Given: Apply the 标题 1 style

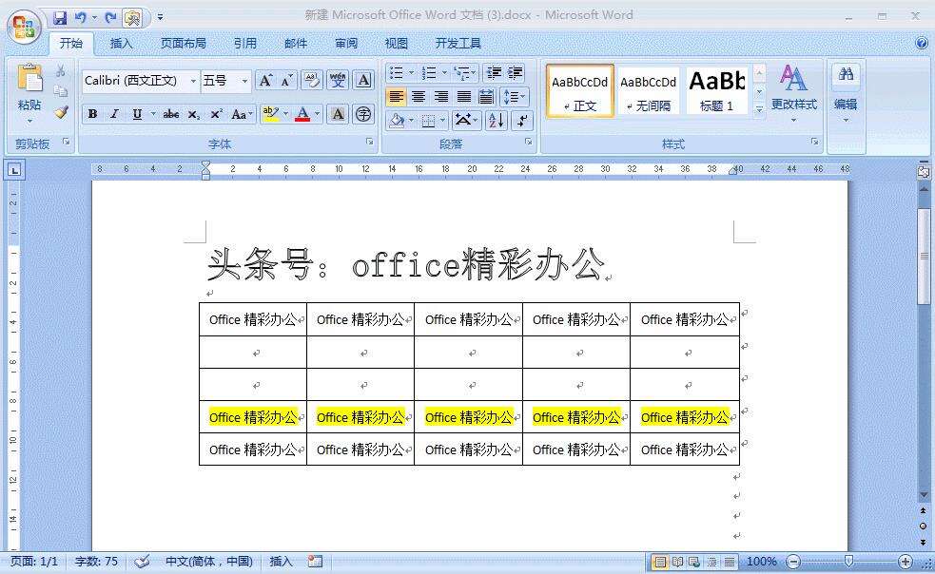Looking at the screenshot, I should [x=716, y=91].
